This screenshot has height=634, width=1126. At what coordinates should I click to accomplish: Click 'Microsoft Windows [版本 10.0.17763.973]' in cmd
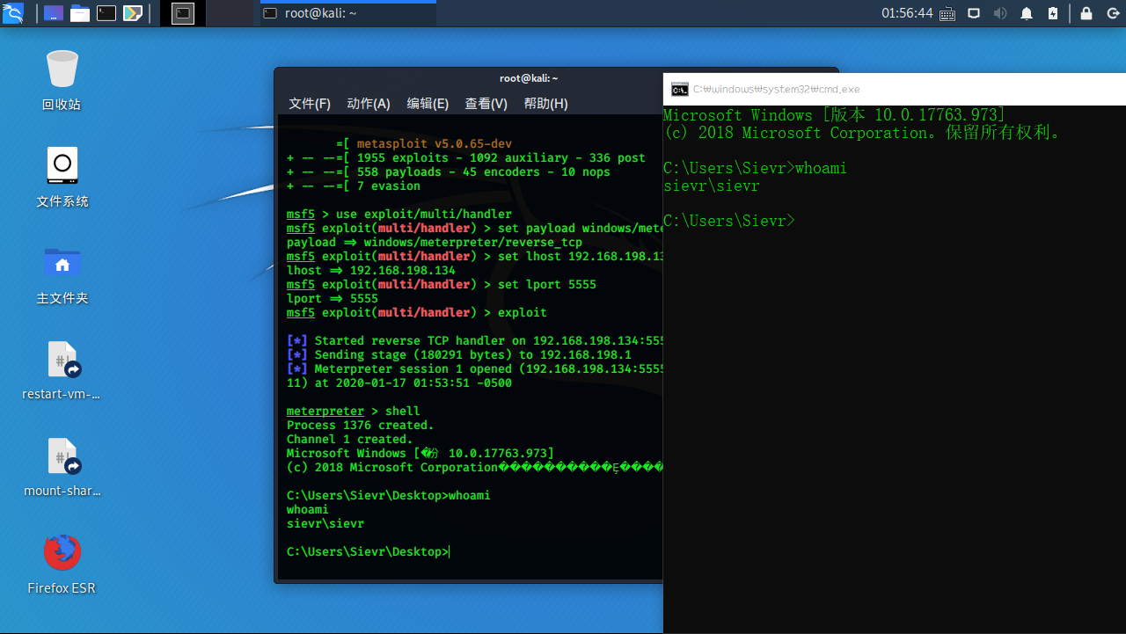(834, 115)
